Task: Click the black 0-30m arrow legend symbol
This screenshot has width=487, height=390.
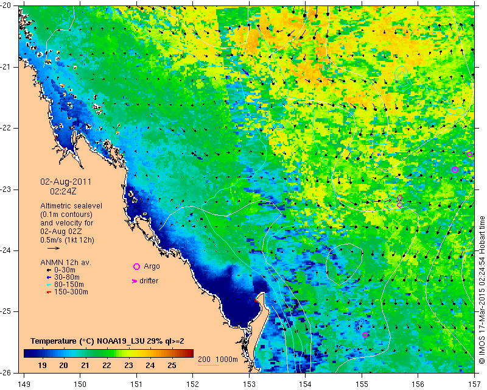Action: (x=49, y=271)
